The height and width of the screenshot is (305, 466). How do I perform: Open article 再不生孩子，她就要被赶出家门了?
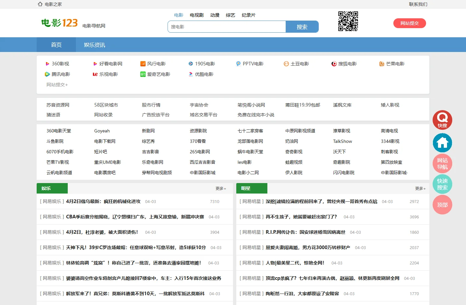(x=301, y=217)
